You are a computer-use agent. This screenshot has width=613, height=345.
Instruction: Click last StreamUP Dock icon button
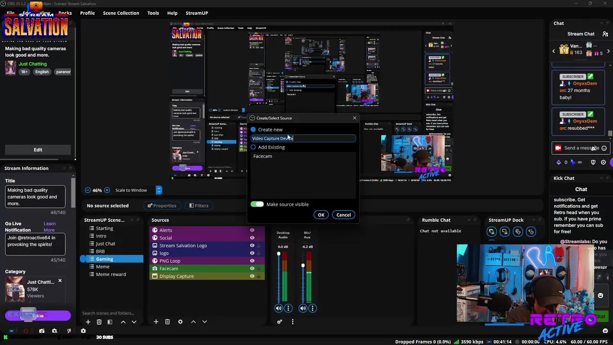531,232
